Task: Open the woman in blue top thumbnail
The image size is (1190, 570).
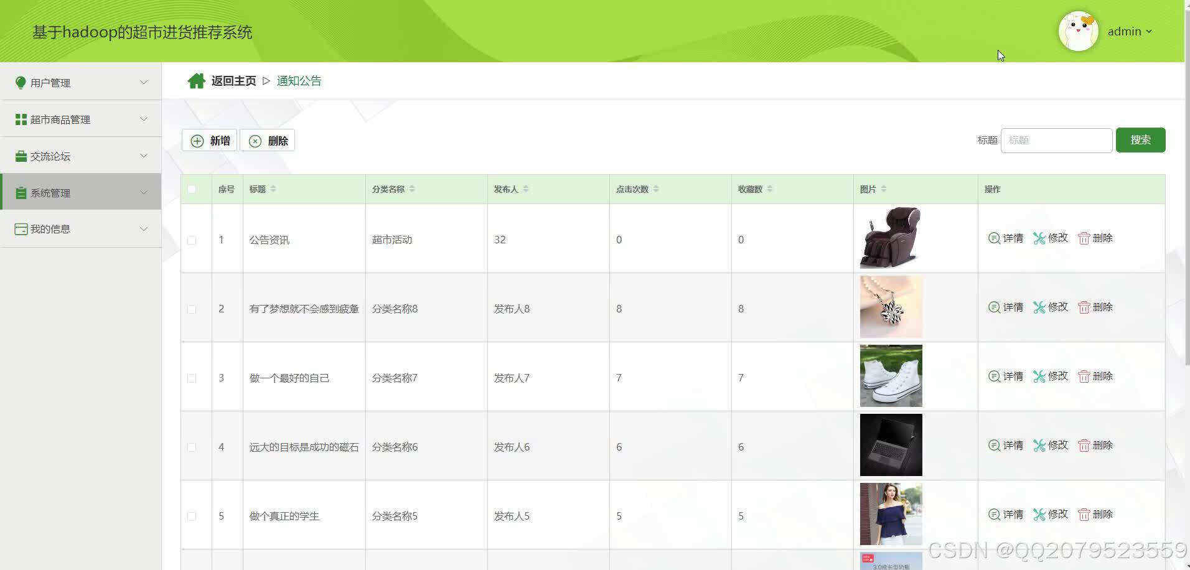Action: tap(891, 514)
